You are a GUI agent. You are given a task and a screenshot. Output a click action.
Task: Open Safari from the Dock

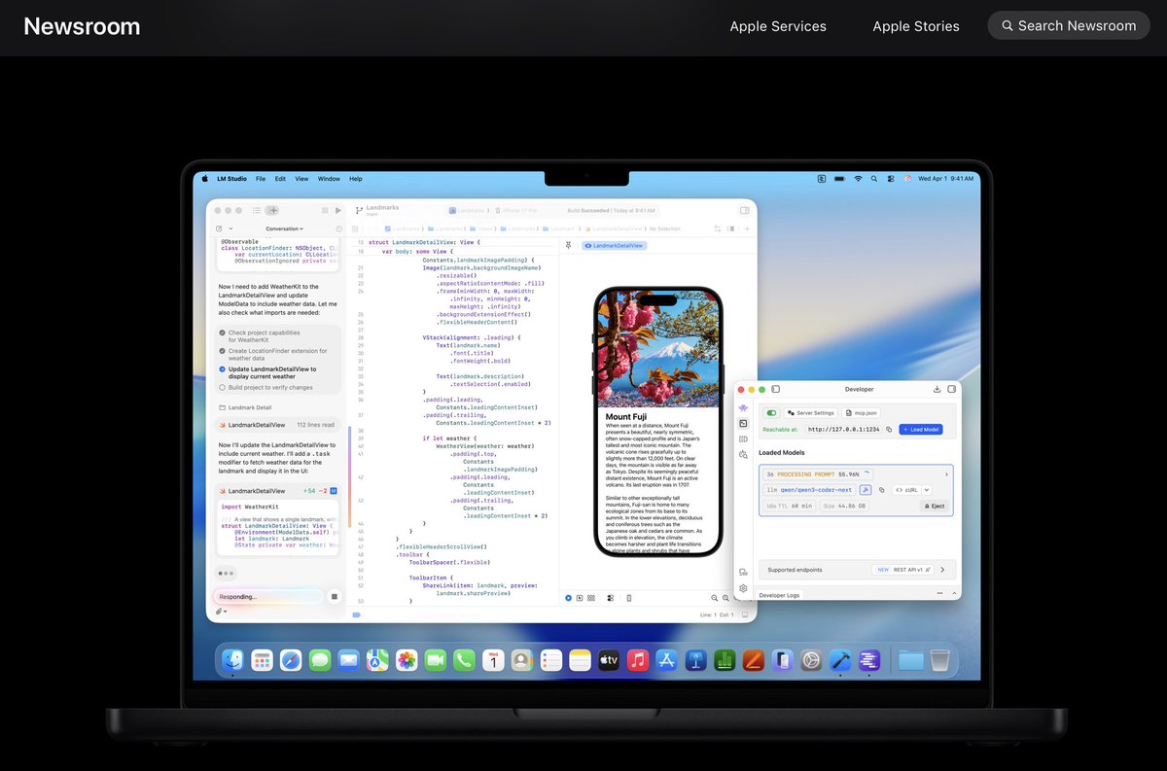291,661
